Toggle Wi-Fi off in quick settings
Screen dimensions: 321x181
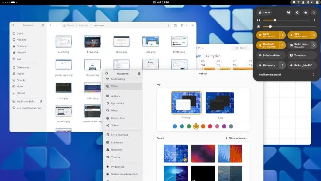click(x=268, y=35)
